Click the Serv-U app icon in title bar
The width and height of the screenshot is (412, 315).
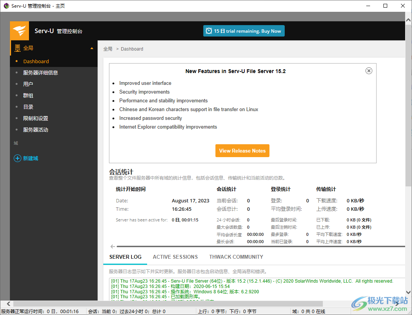pyautogui.click(x=6, y=6)
